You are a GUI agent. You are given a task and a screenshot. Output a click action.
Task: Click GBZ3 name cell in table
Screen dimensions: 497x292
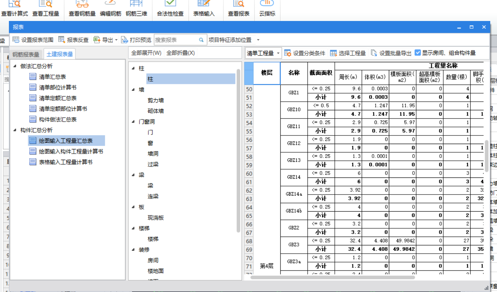pyautogui.click(x=294, y=245)
